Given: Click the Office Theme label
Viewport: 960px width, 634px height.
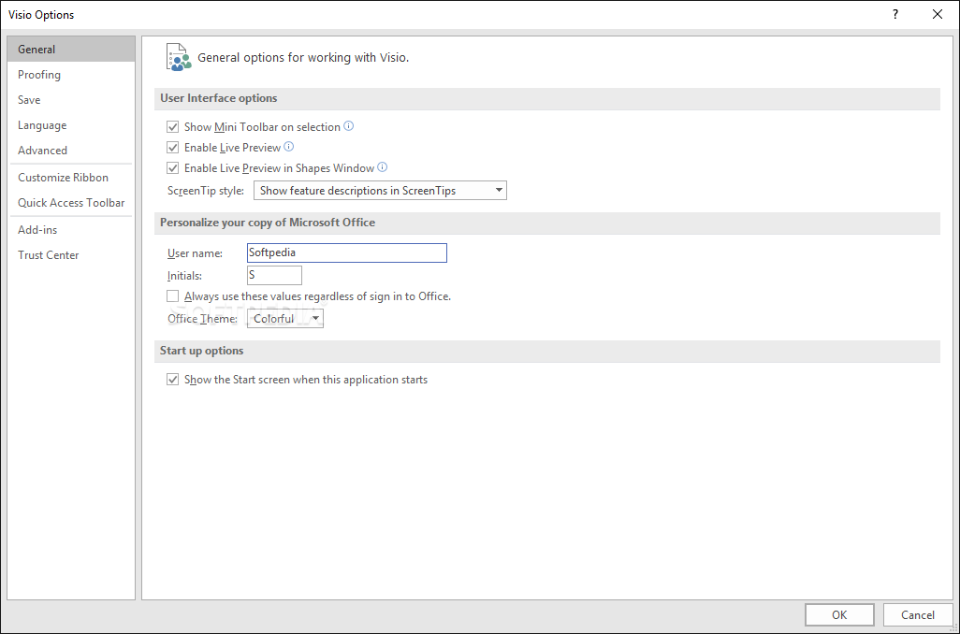Looking at the screenshot, I should 202,319.
